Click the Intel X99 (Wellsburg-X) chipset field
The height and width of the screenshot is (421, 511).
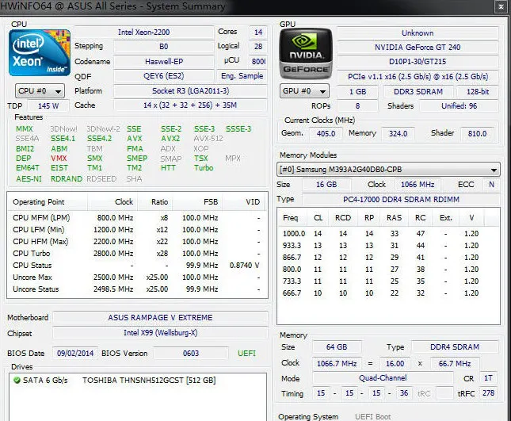(x=160, y=333)
